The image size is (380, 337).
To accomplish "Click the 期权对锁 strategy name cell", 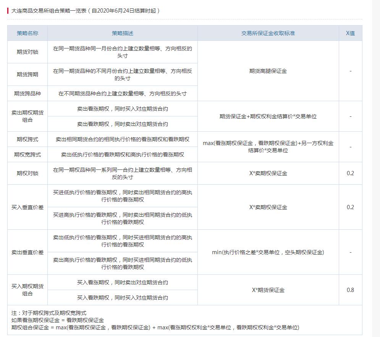I will [x=27, y=173].
